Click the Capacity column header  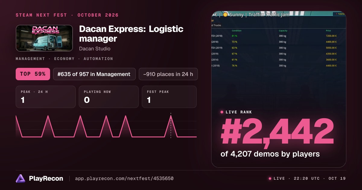283,31
